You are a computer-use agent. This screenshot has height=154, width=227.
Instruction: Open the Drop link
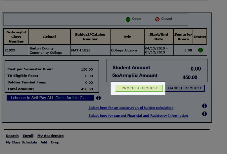point(55,142)
